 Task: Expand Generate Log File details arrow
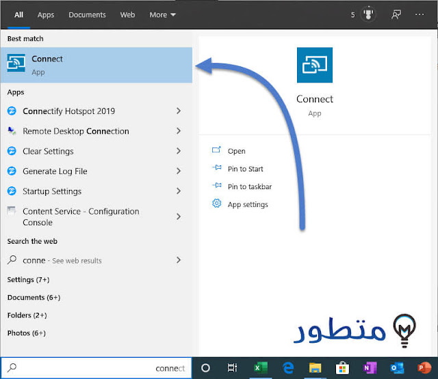(179, 171)
